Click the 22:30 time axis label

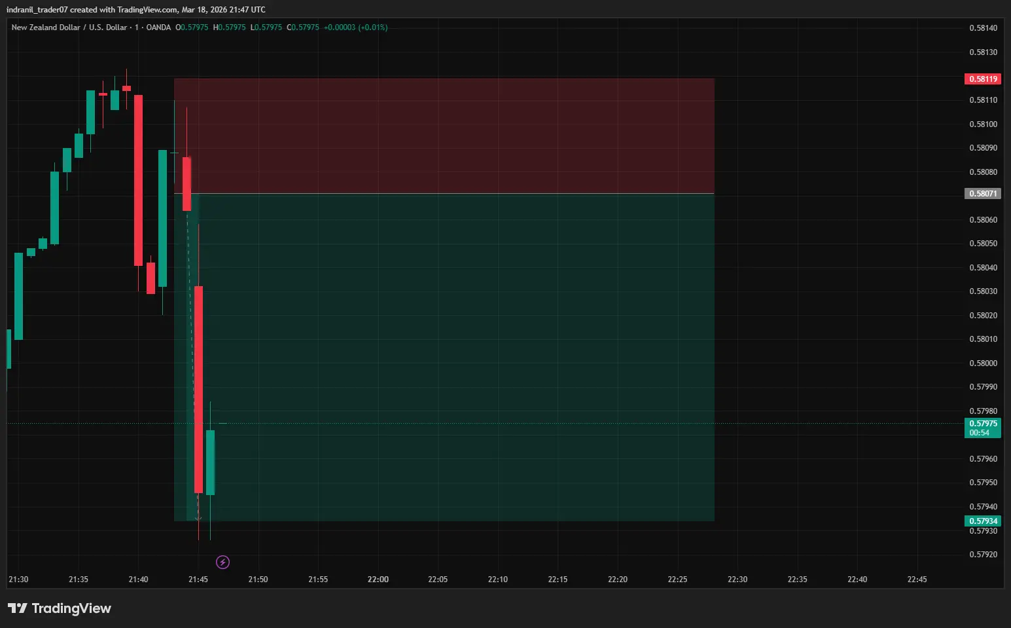[737, 580]
